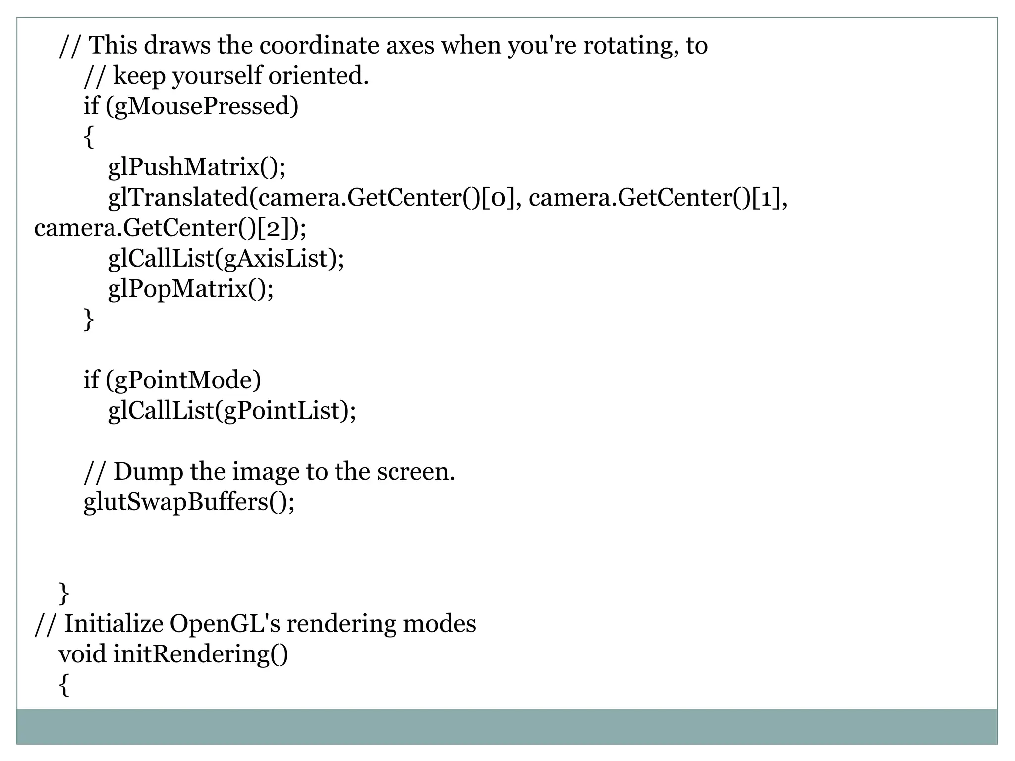Select the 'if (gMousePressed)' line
1015x761 pixels.
point(191,107)
